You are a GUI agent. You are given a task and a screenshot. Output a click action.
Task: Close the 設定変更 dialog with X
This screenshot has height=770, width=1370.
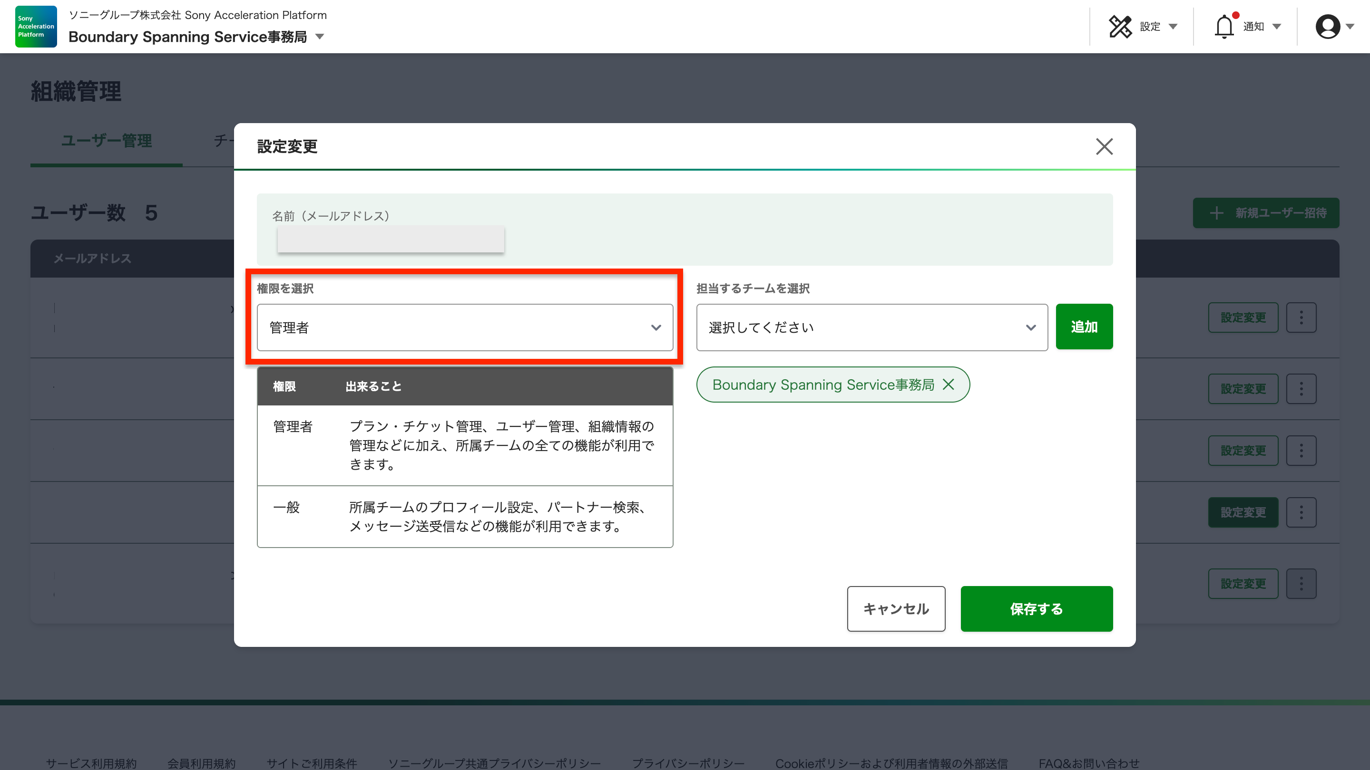point(1104,147)
